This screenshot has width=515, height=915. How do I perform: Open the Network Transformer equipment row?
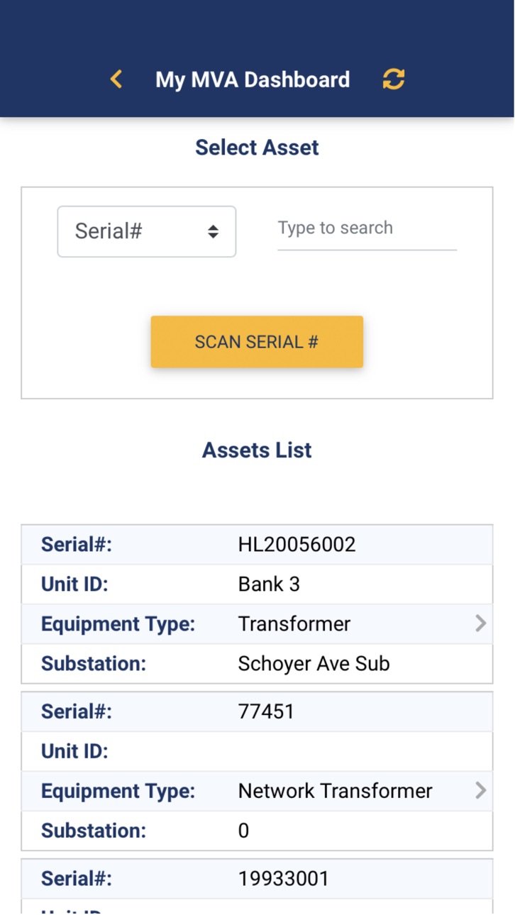(x=257, y=792)
